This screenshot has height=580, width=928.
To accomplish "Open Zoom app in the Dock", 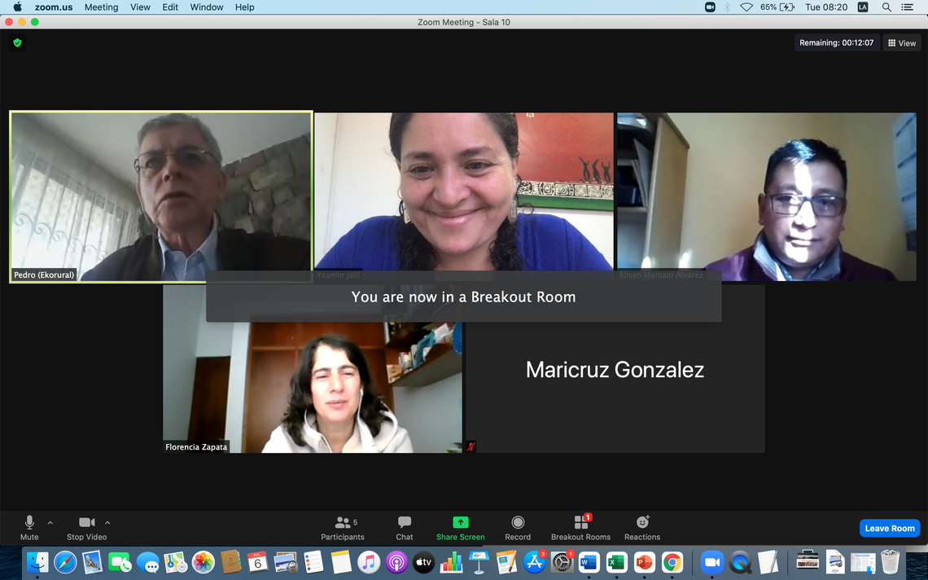I will coord(712,562).
